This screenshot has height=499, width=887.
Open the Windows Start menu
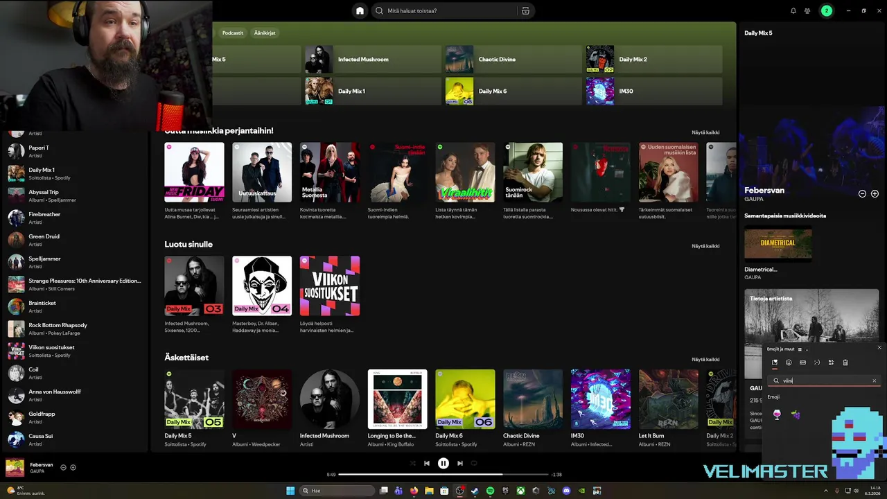(290, 491)
